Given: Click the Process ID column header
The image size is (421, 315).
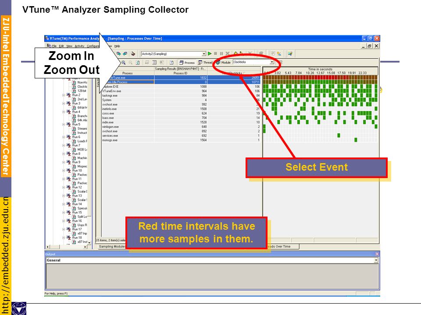Looking at the screenshot, I should tap(180, 73).
